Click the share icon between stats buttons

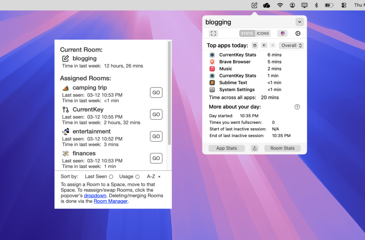[x=255, y=148]
